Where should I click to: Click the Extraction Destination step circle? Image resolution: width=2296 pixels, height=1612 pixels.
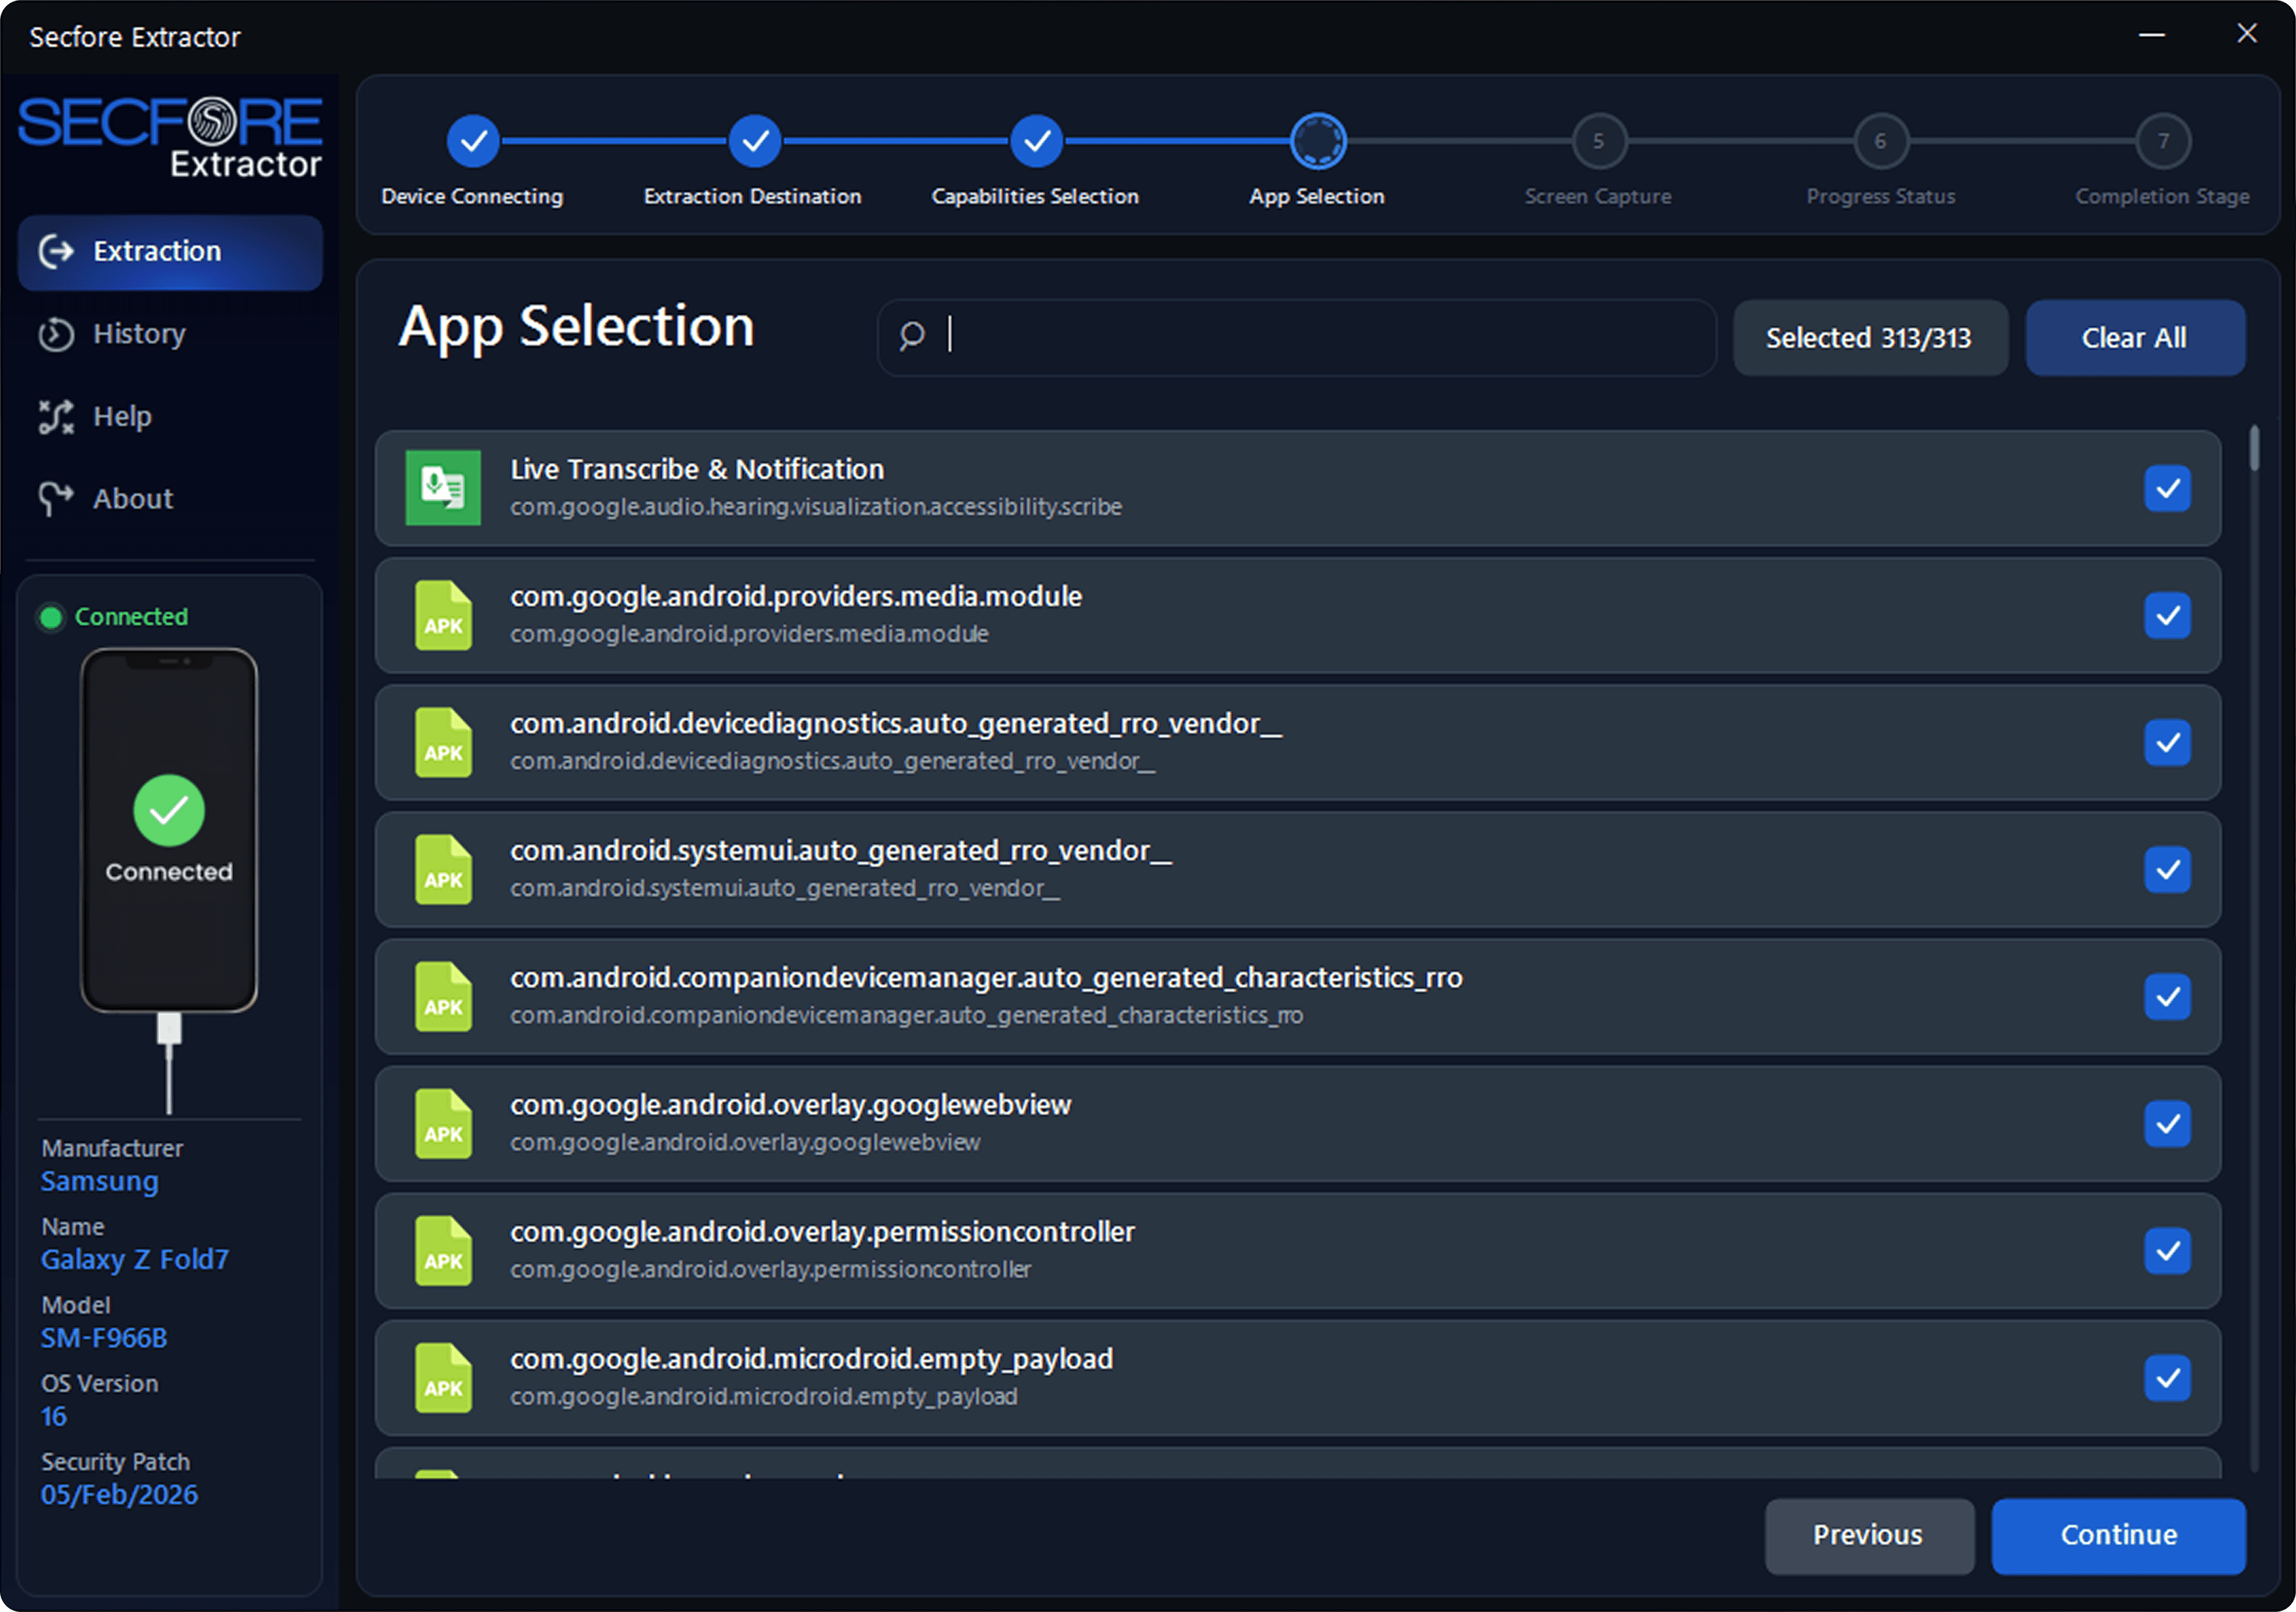pos(755,141)
